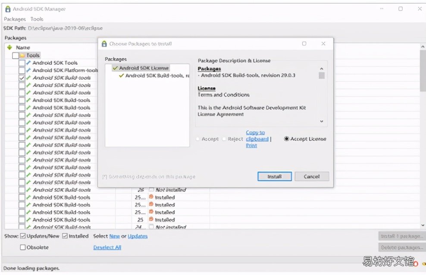The image size is (426, 275).
Task: Click the 'Terms and Conditions' text
Action: [x=224, y=95]
